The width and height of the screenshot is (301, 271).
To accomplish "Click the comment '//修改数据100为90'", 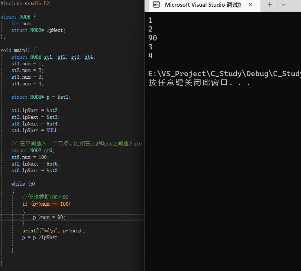I will click(x=45, y=197).
